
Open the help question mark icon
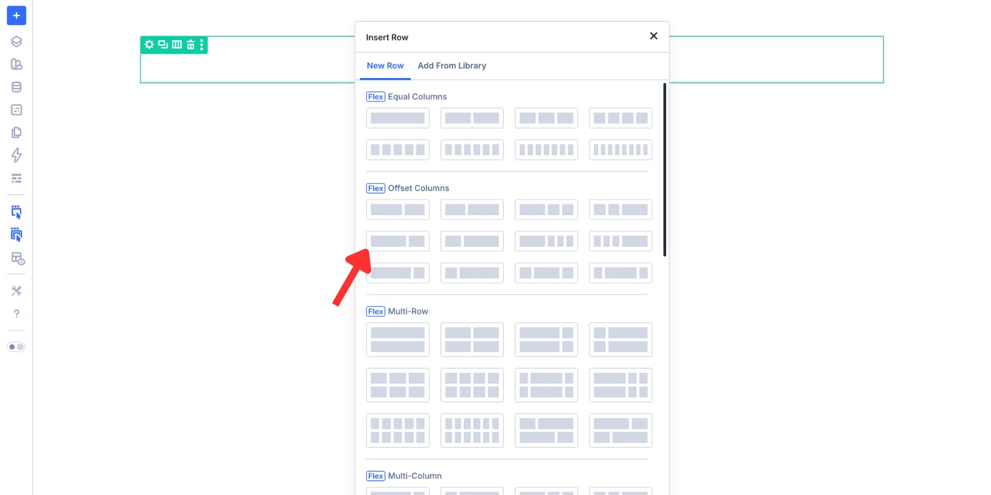tap(17, 313)
